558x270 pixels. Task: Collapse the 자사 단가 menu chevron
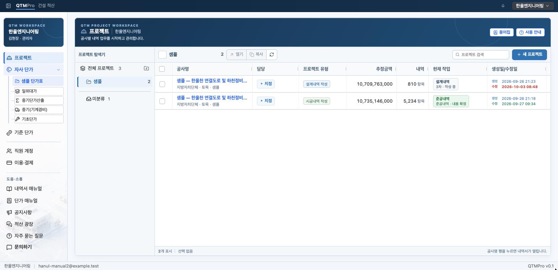[x=58, y=70]
